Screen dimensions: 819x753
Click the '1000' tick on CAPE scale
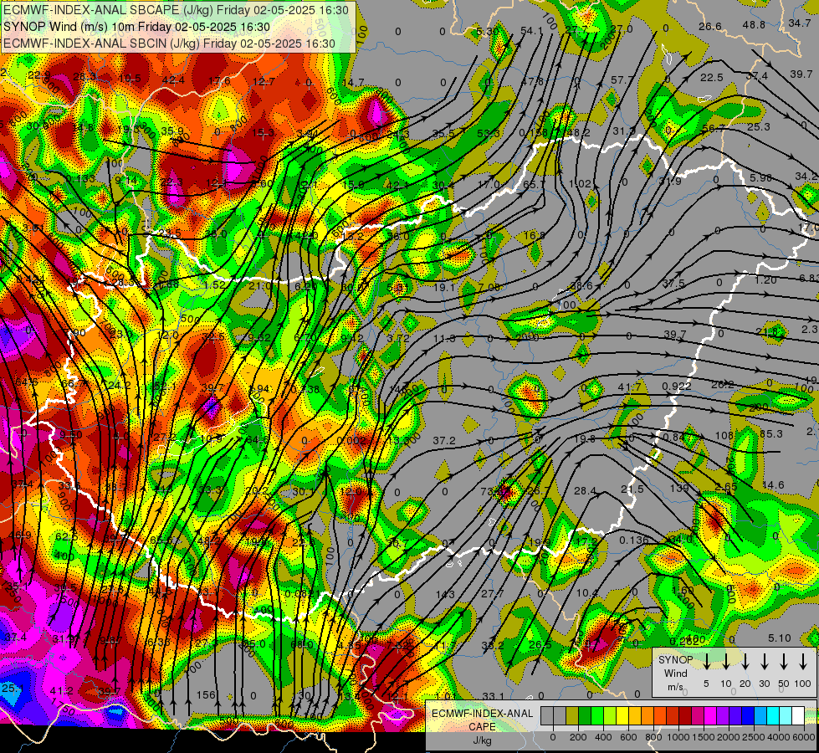pyautogui.click(x=678, y=737)
